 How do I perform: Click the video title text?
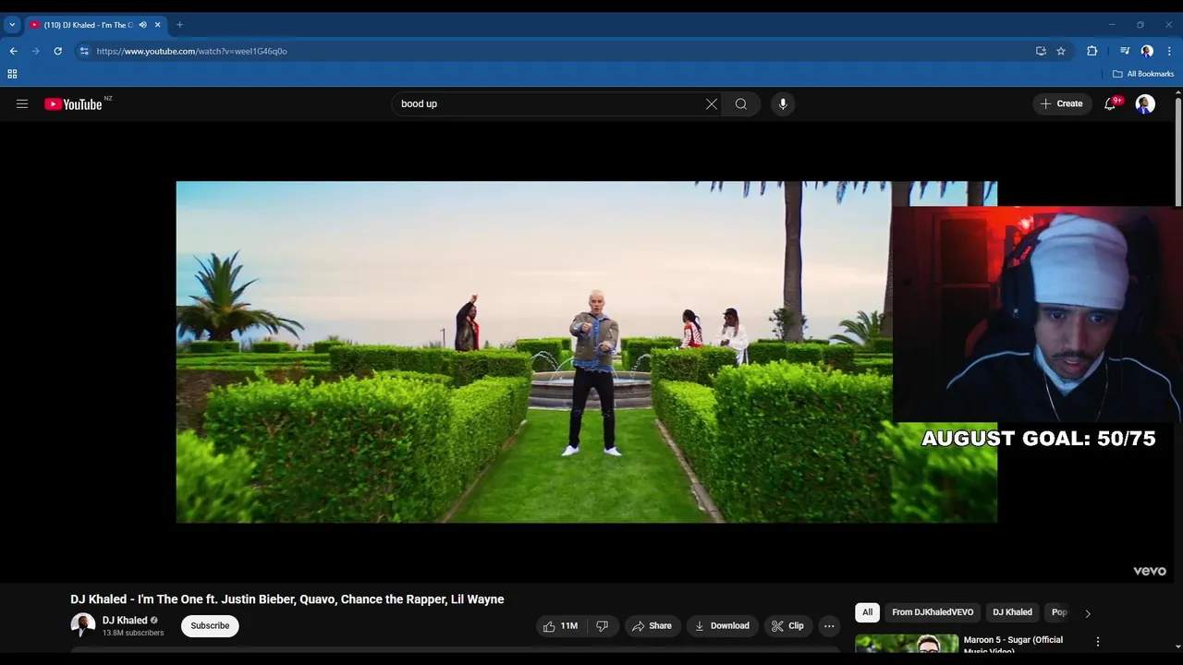pos(287,599)
